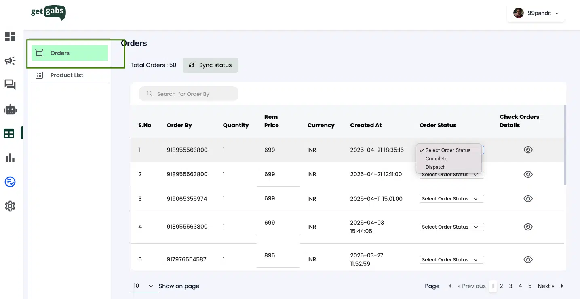Click the Order By column header
This screenshot has width=580, height=299.
coord(179,125)
